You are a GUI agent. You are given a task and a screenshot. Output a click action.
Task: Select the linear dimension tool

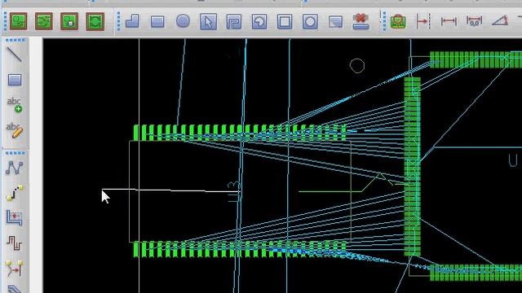point(449,22)
